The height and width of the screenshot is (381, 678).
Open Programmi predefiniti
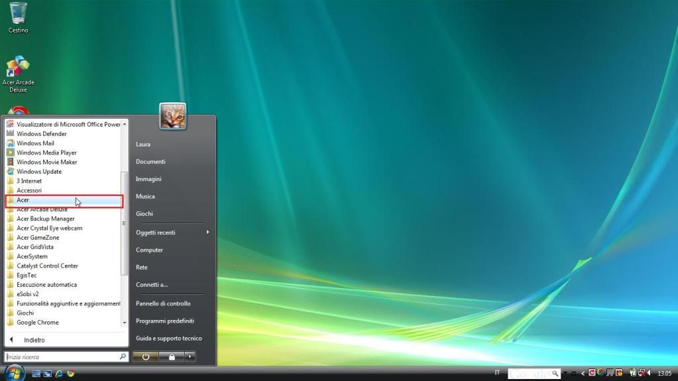point(165,321)
